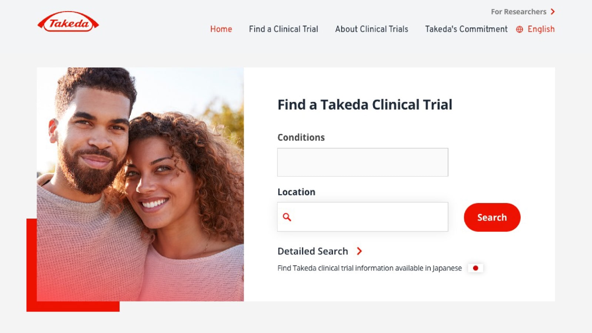Open Takeda's Commitment menu item

466,29
